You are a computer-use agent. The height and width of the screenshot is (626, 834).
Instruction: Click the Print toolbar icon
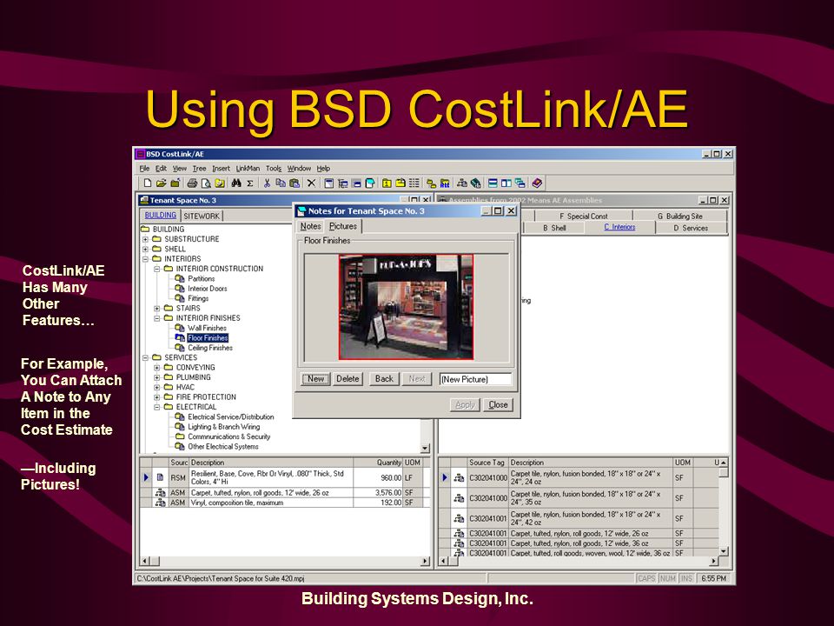(x=192, y=183)
